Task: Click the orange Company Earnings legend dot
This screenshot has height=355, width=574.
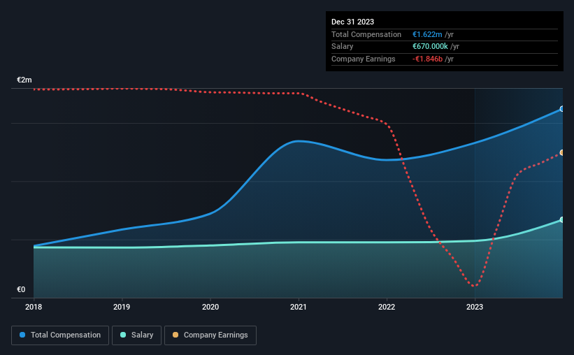Action: point(175,335)
